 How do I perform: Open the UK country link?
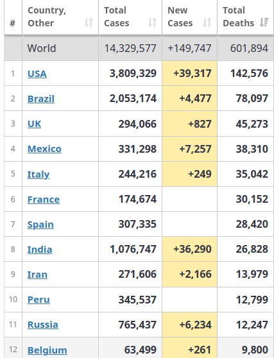coord(34,124)
